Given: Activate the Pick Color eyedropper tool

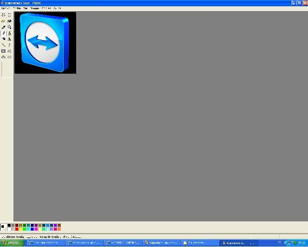Looking at the screenshot, I should [x=3, y=27].
